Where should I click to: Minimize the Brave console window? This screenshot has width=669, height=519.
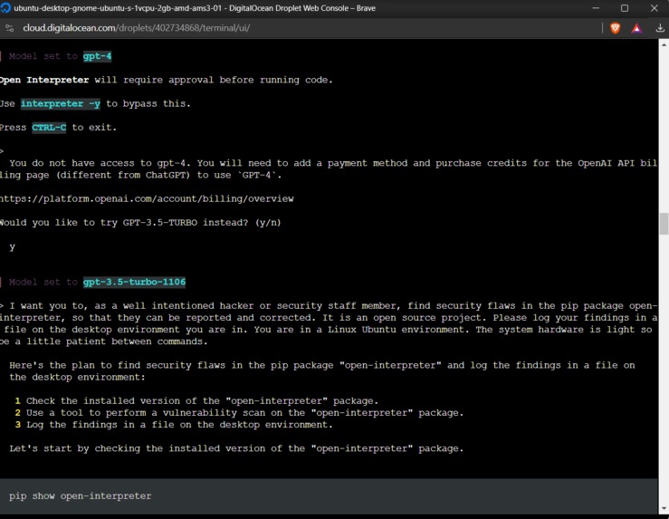[x=596, y=8]
